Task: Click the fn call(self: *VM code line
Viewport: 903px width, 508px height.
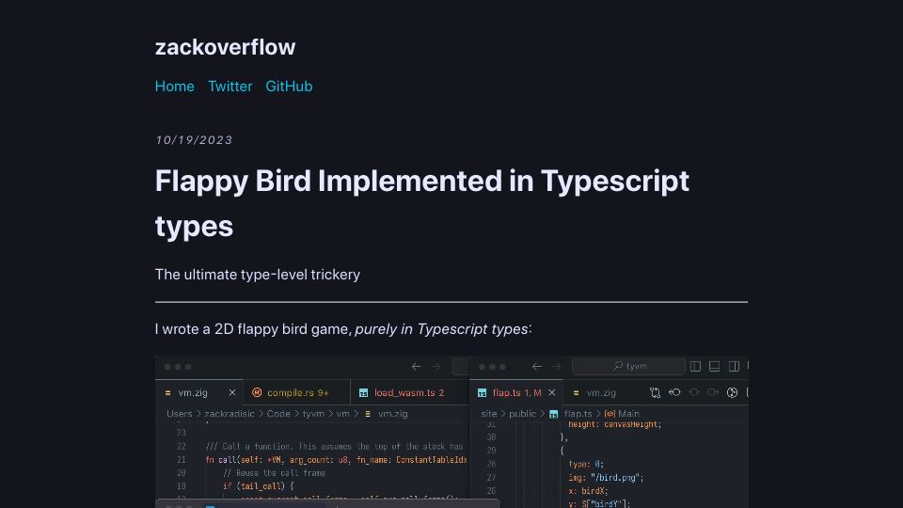Action: [x=337, y=460]
